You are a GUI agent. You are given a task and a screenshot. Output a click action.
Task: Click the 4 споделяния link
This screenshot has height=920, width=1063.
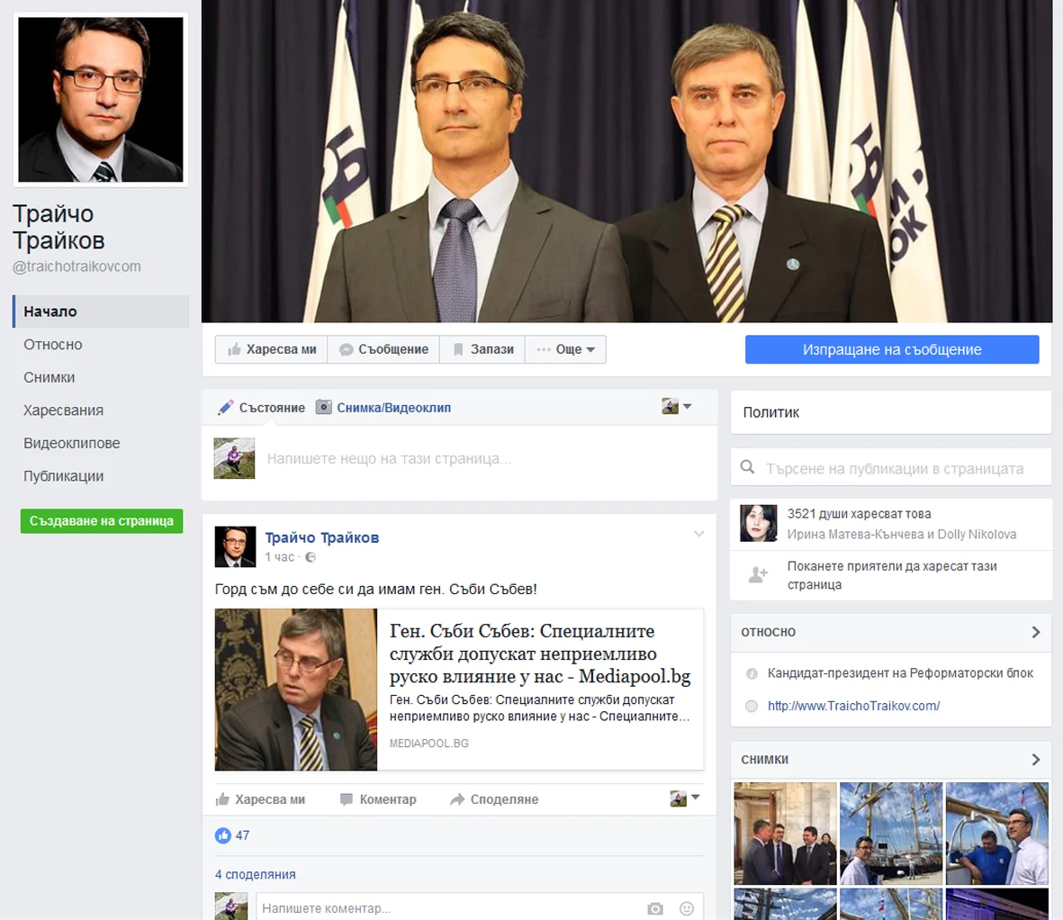[x=255, y=875]
